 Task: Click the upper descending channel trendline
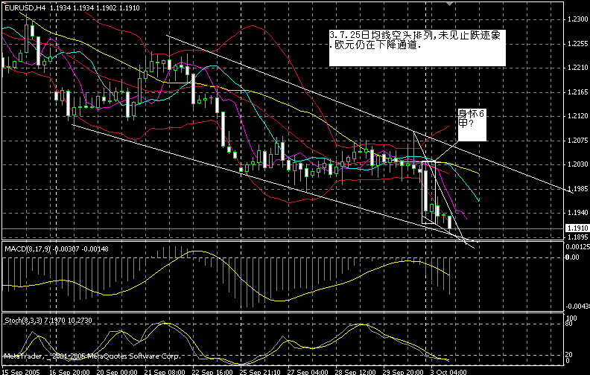298,89
